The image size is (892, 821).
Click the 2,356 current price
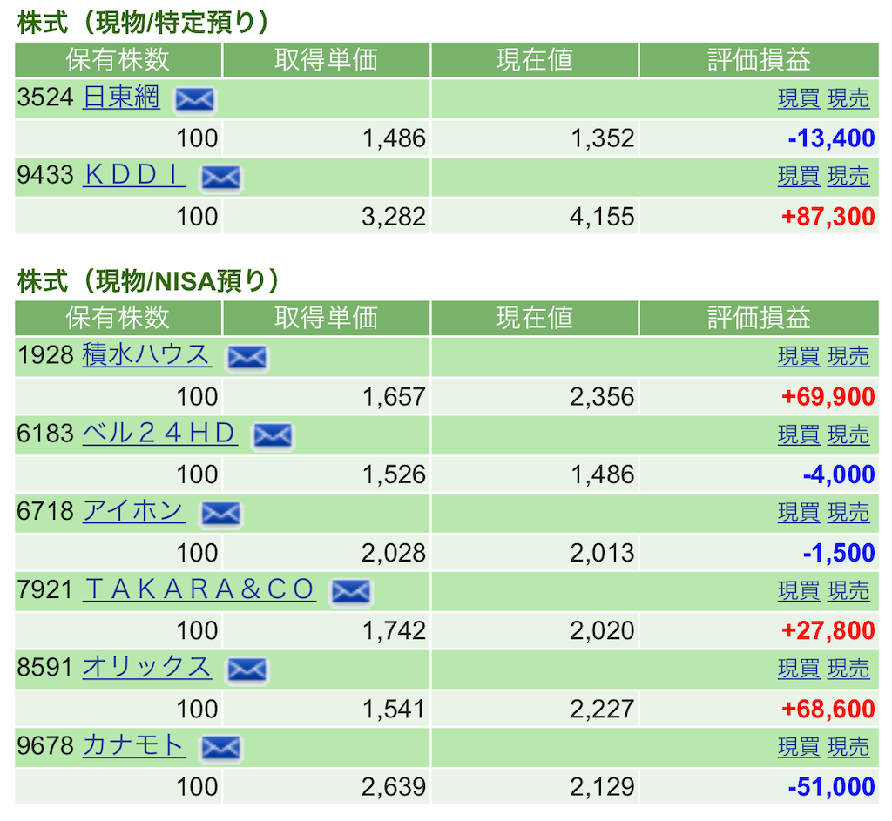[x=602, y=397]
